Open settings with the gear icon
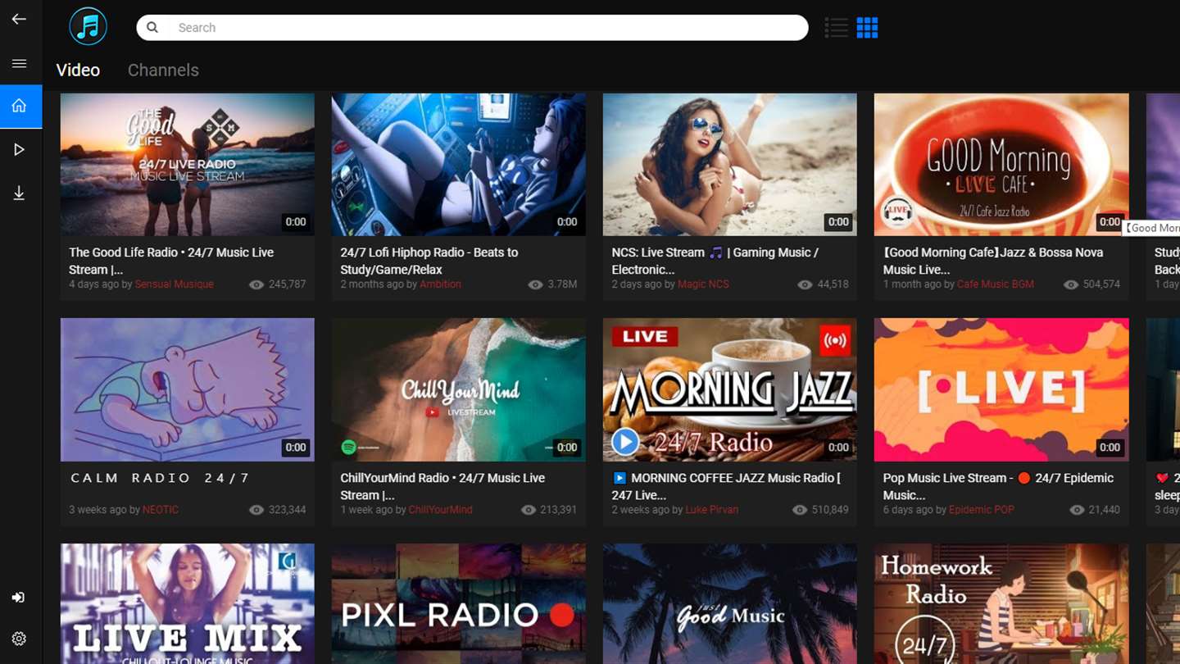Image resolution: width=1180 pixels, height=664 pixels. coord(19,639)
